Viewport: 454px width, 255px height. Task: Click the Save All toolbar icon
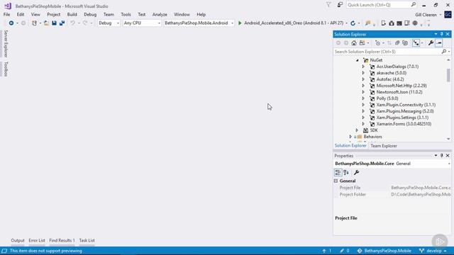pyautogui.click(x=62, y=23)
